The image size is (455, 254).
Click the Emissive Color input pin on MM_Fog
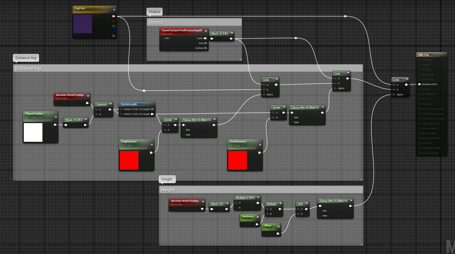(419, 84)
